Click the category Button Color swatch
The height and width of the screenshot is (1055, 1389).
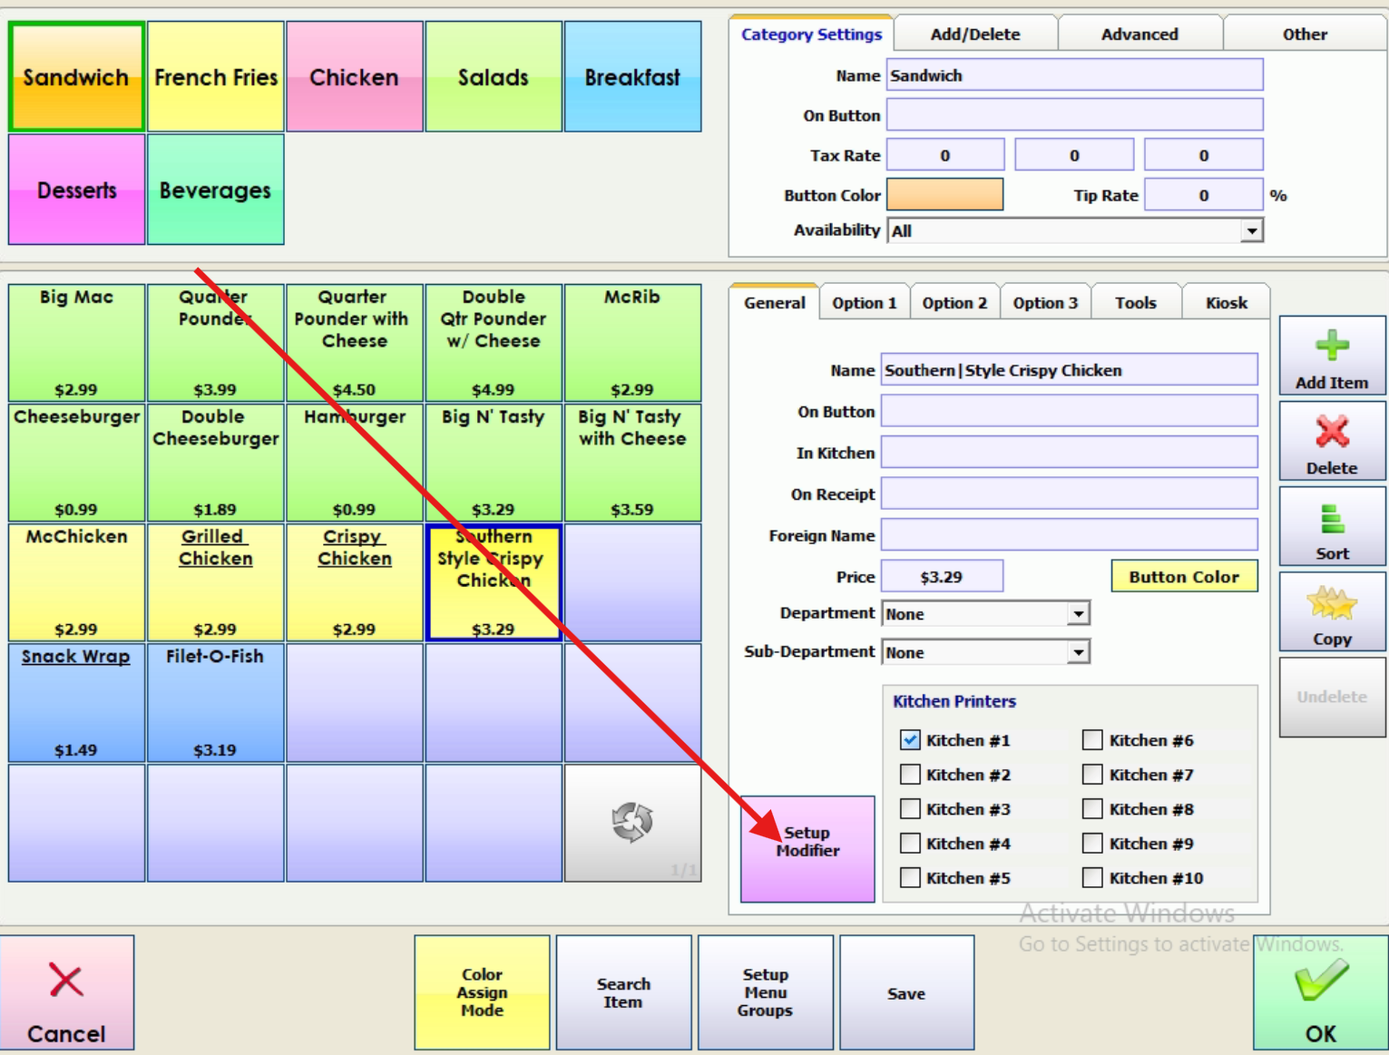944,194
